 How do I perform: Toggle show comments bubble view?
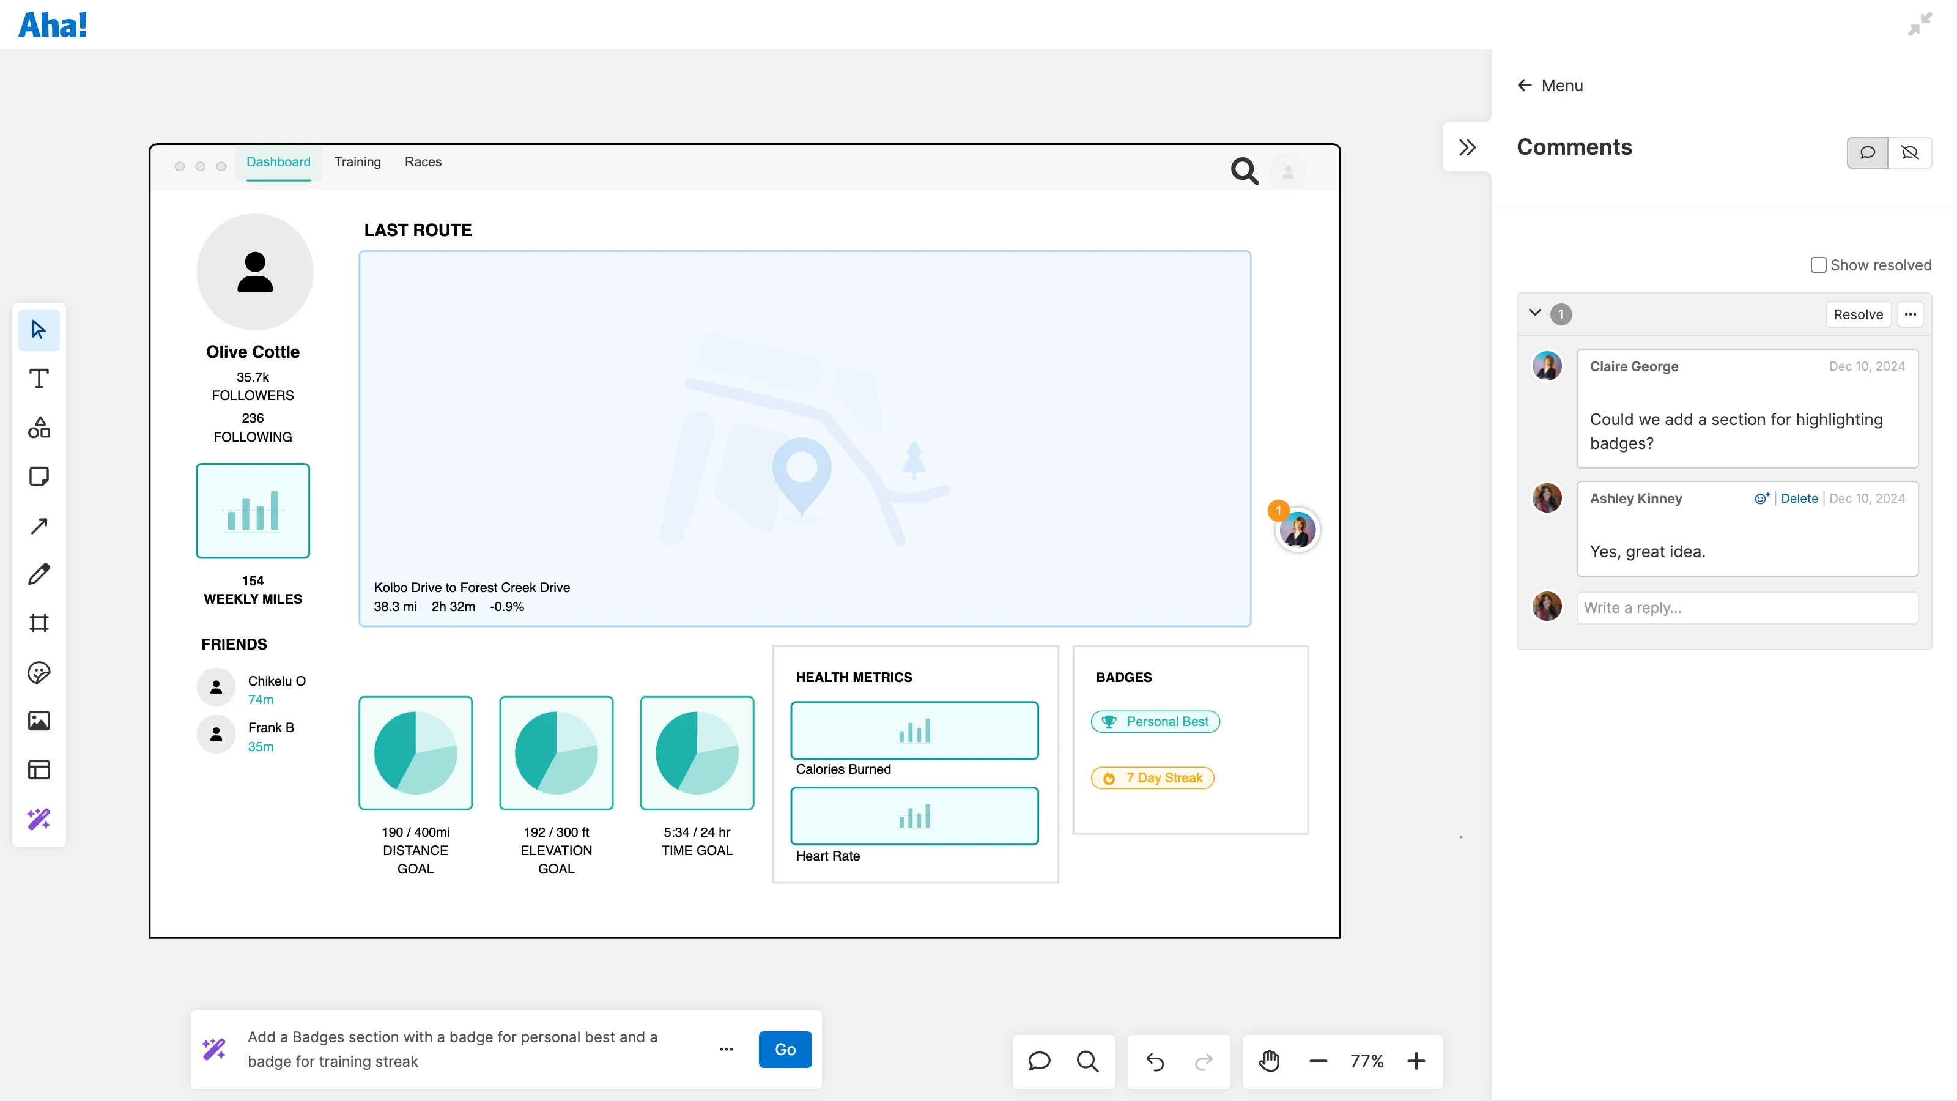[1867, 153]
